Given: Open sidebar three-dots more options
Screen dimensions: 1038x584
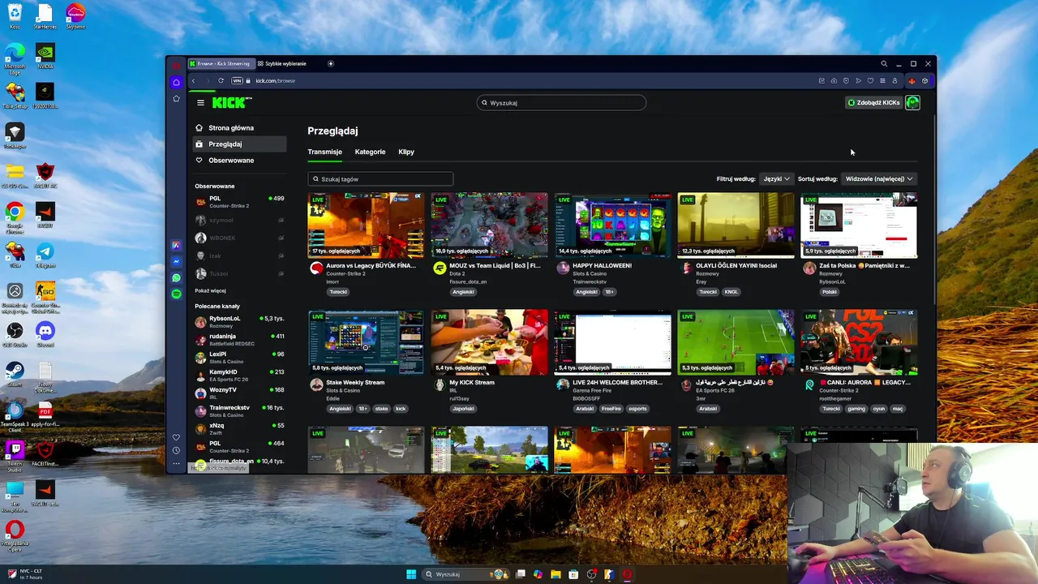Looking at the screenshot, I should tap(176, 463).
